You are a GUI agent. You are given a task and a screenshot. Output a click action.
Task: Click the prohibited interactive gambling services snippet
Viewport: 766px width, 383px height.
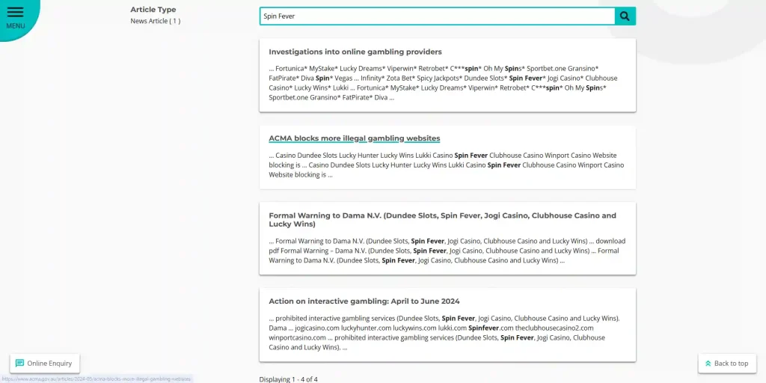click(x=444, y=333)
